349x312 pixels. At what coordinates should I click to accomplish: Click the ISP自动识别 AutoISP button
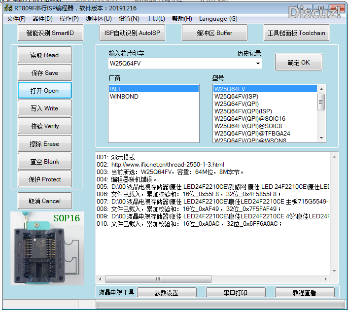pyautogui.click(x=132, y=33)
